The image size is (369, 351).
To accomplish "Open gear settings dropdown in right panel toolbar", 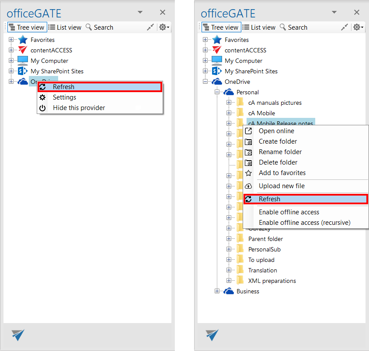I will 359,27.
